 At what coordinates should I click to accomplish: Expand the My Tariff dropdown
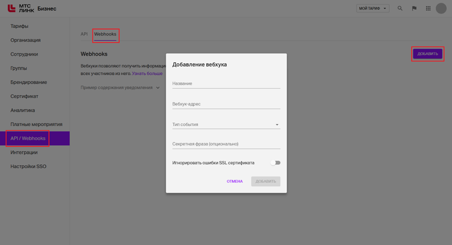(373, 8)
